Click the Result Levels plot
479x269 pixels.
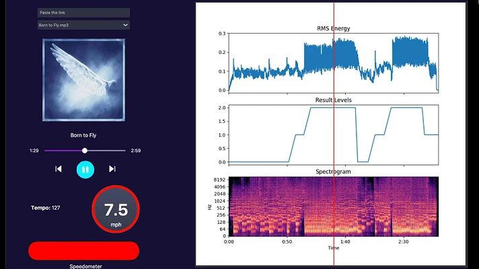tap(334, 134)
